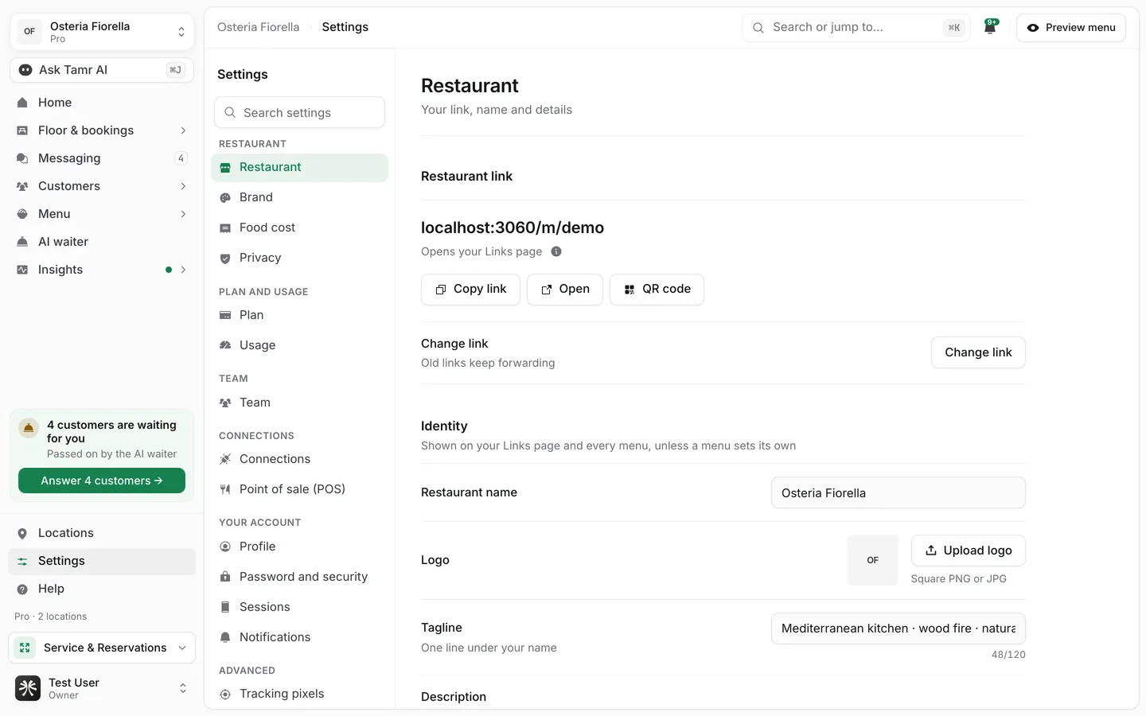Click Answer 4 customers button

coord(102,481)
